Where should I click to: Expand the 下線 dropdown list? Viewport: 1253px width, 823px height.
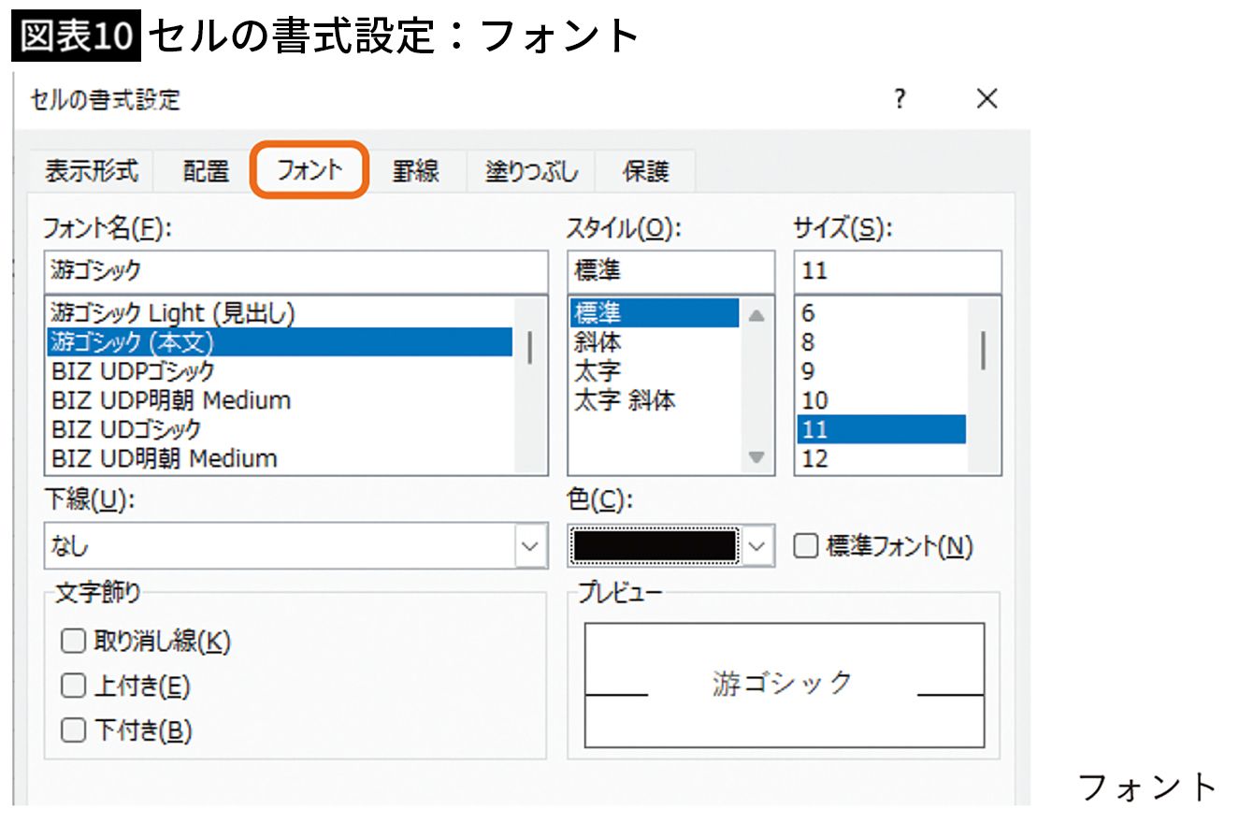click(531, 546)
